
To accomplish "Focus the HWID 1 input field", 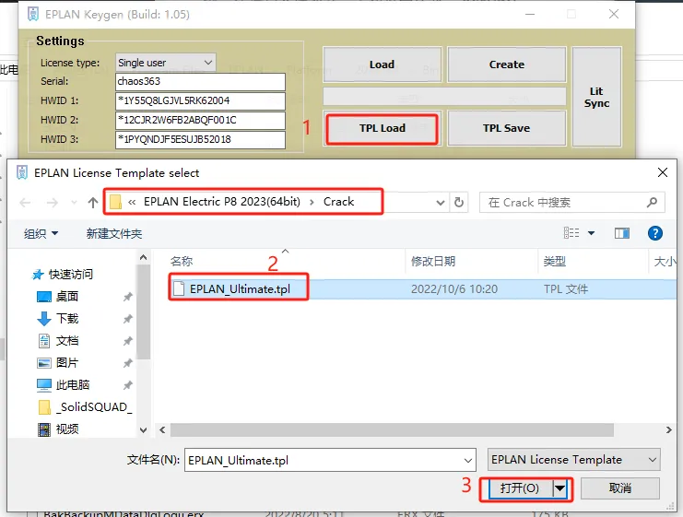I will (x=200, y=100).
